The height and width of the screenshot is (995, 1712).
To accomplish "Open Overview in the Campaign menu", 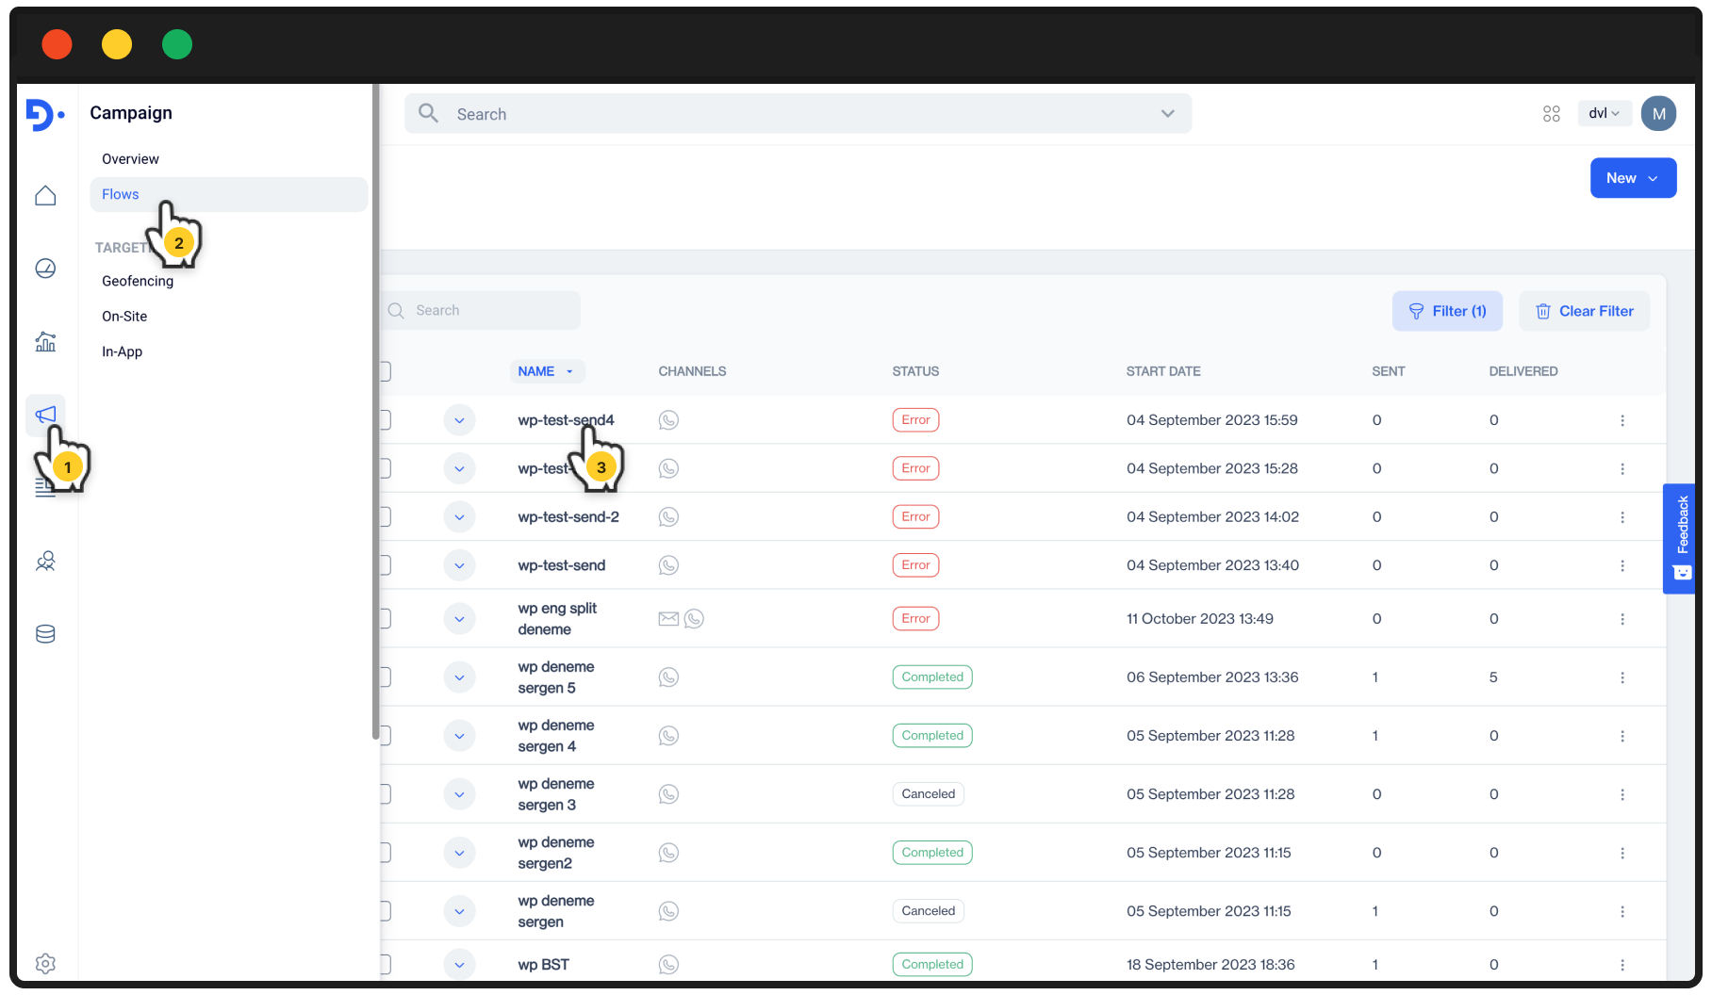I will [130, 159].
